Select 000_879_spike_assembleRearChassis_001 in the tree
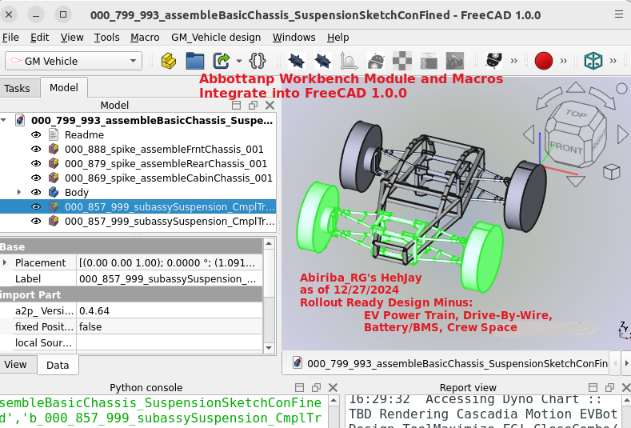 pyautogui.click(x=166, y=164)
